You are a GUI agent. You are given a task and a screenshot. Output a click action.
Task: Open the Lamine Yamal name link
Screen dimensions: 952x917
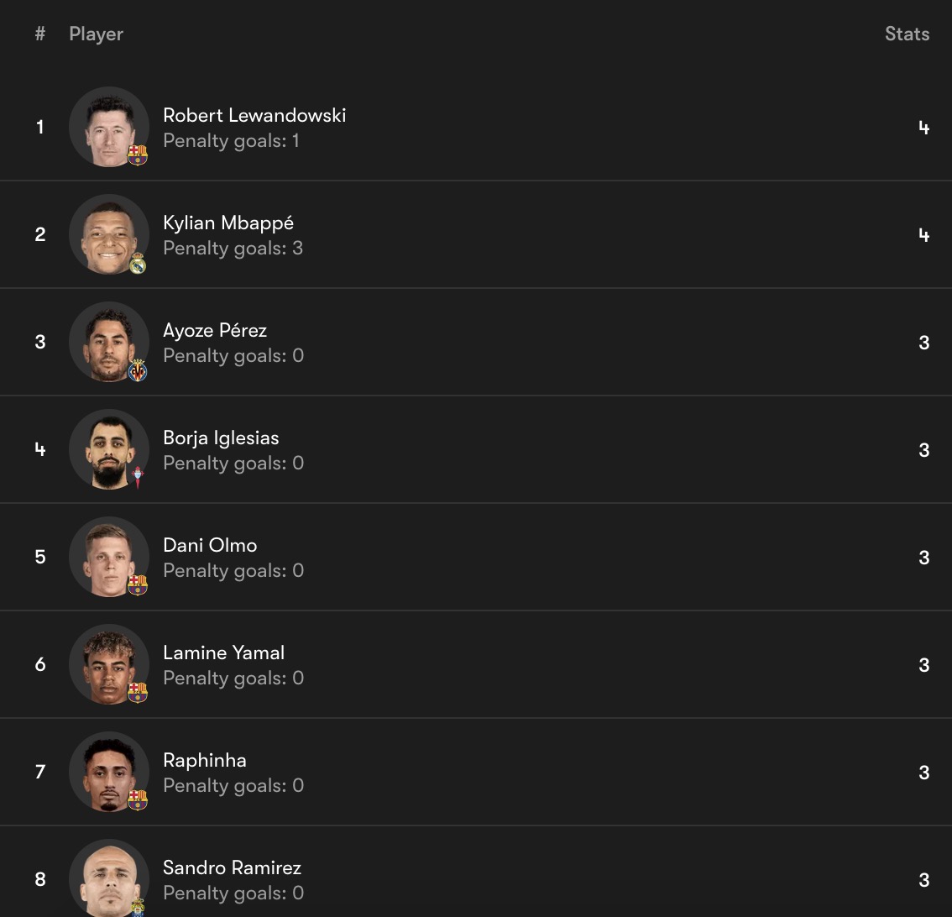(223, 653)
